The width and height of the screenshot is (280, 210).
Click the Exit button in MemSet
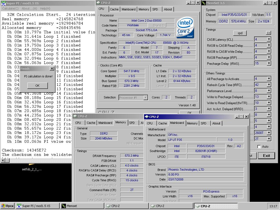point(266,156)
